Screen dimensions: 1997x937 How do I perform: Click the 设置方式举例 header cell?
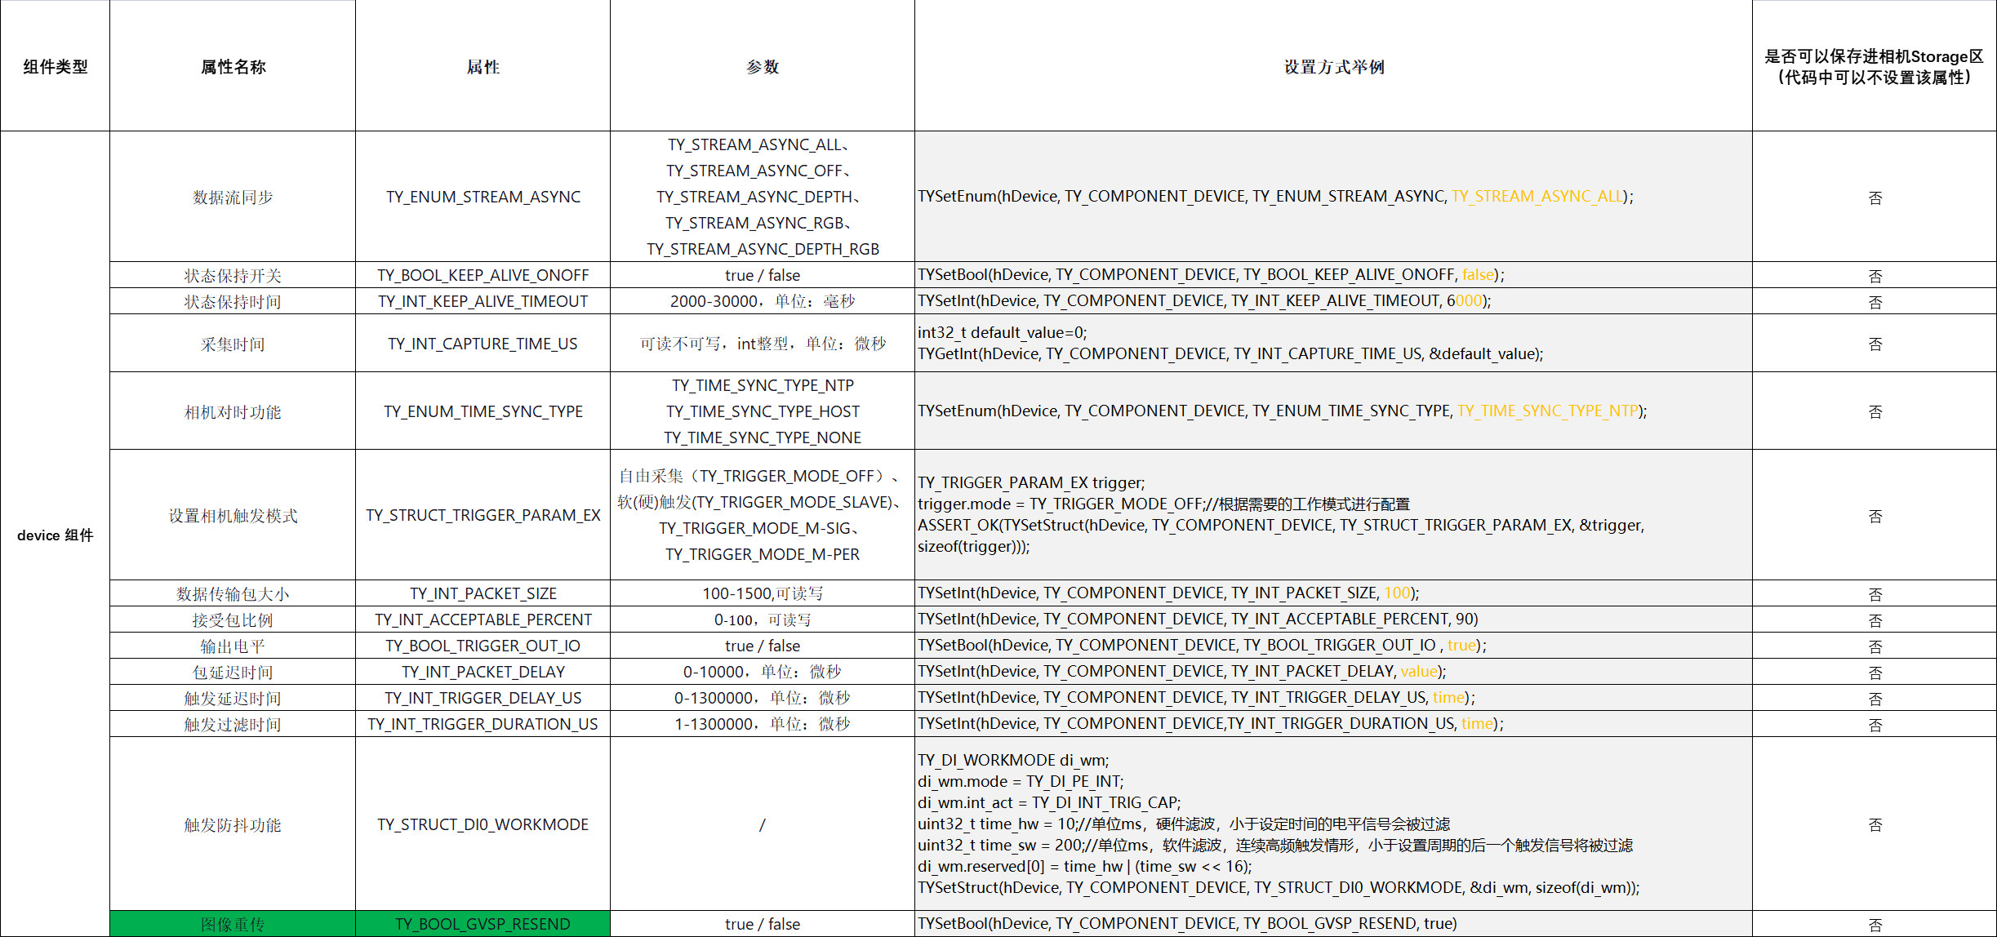[1333, 67]
